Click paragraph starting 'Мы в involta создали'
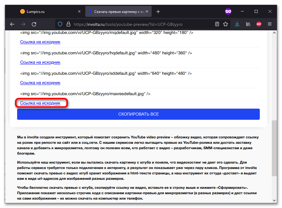This screenshot has width=282, height=208. pyautogui.click(x=138, y=145)
